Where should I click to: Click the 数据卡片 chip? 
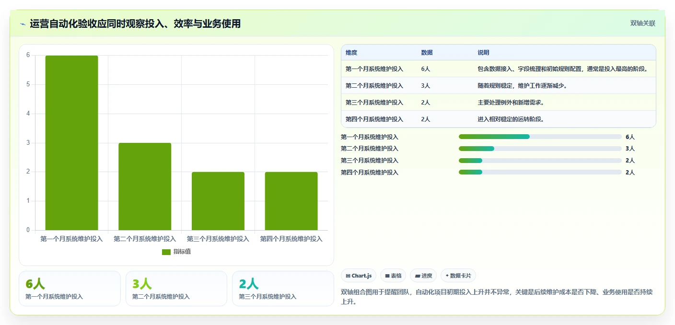point(458,276)
